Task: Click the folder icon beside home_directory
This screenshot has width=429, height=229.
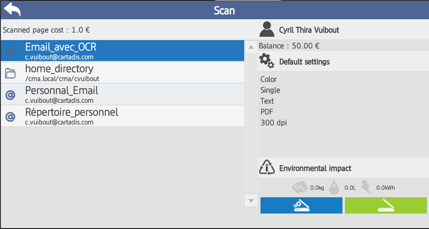Action: [x=10, y=74]
